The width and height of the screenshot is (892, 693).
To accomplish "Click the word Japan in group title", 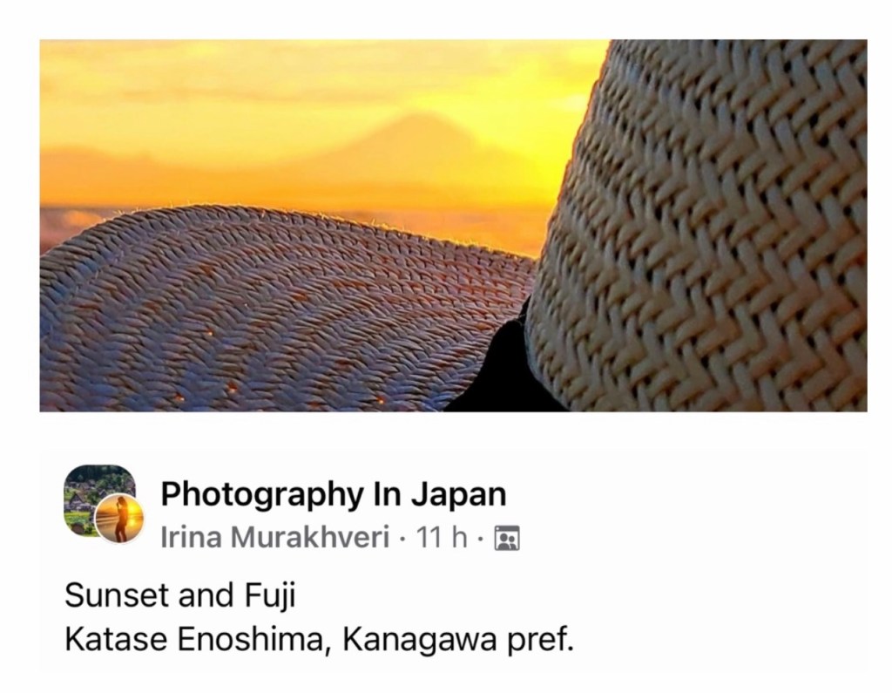I will (x=458, y=493).
